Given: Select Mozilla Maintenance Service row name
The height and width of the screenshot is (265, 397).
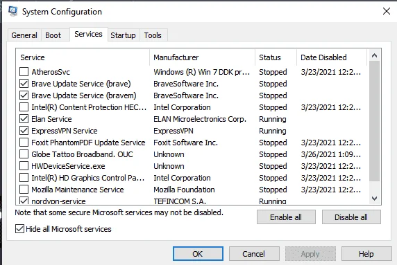Looking at the screenshot, I should click(x=78, y=190).
